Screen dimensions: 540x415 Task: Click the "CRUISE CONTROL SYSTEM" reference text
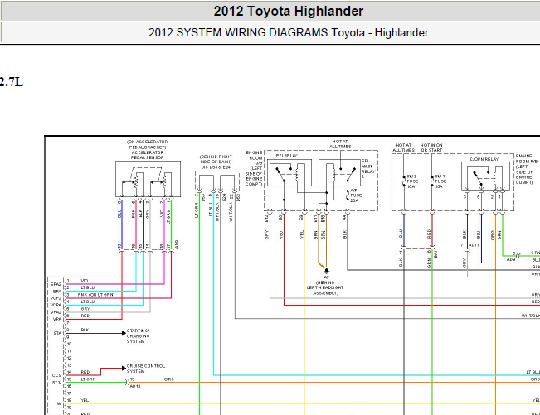coord(146,369)
